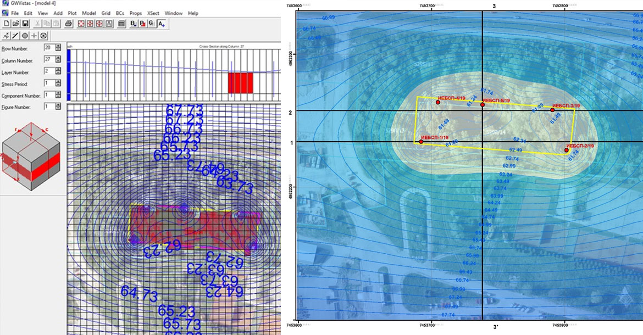This screenshot has width=643, height=335.
Task: Click the blue boundary bar in cross-section
Action: click(69, 75)
